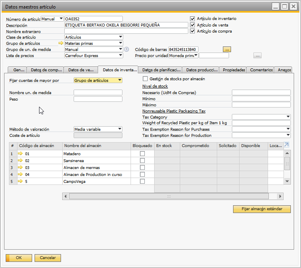The width and height of the screenshot is (301, 268).
Task: Open link arrow for warehouse 04
Action: click(20, 174)
